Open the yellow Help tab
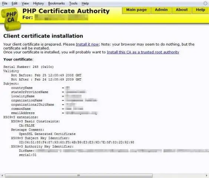Screen dimensions: 209x178 point(200,10)
